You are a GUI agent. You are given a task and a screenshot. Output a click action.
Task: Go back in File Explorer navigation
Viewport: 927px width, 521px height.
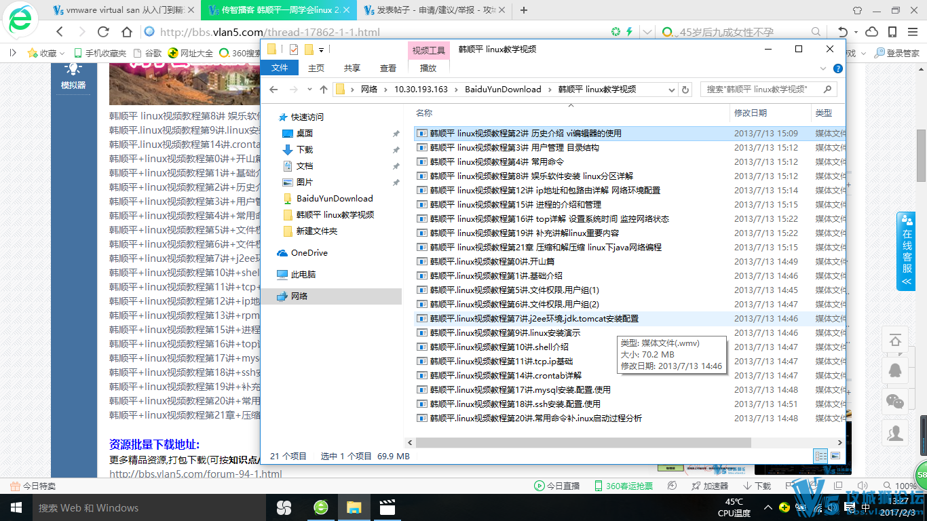click(273, 90)
